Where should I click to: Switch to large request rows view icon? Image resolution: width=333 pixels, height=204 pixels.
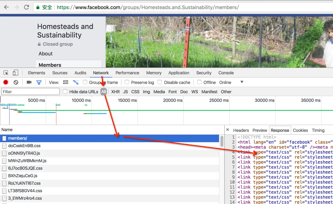pos(66,82)
